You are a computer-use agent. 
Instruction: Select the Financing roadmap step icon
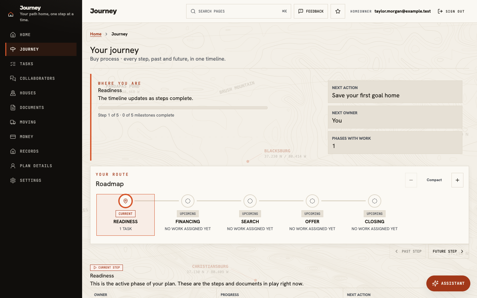click(x=188, y=201)
